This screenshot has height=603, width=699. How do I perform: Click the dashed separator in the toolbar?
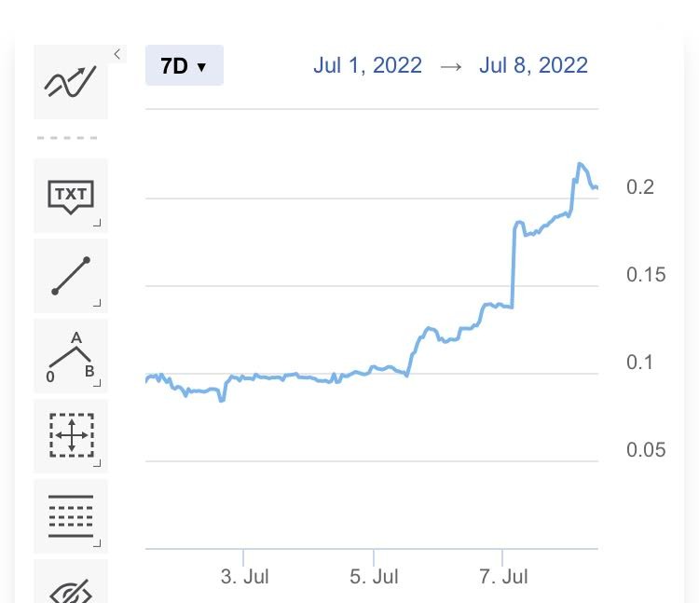(67, 138)
